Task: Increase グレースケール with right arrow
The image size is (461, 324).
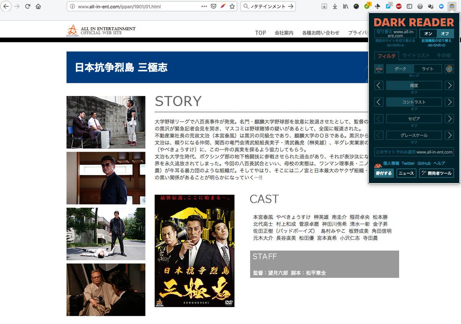Action: pyautogui.click(x=449, y=135)
